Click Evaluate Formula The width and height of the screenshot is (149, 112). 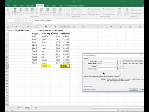point(109,14)
